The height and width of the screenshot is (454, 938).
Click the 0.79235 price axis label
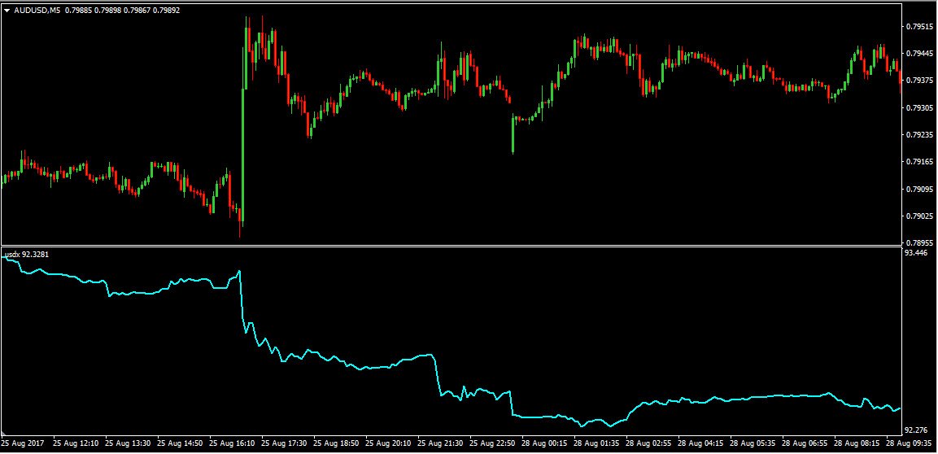tap(918, 135)
